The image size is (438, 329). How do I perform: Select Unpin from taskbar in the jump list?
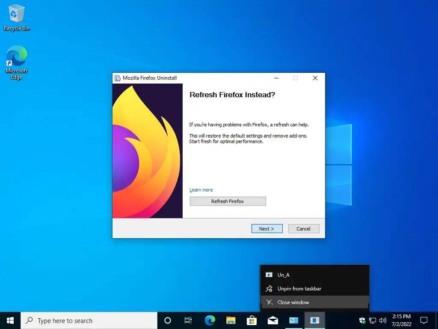[x=314, y=288]
